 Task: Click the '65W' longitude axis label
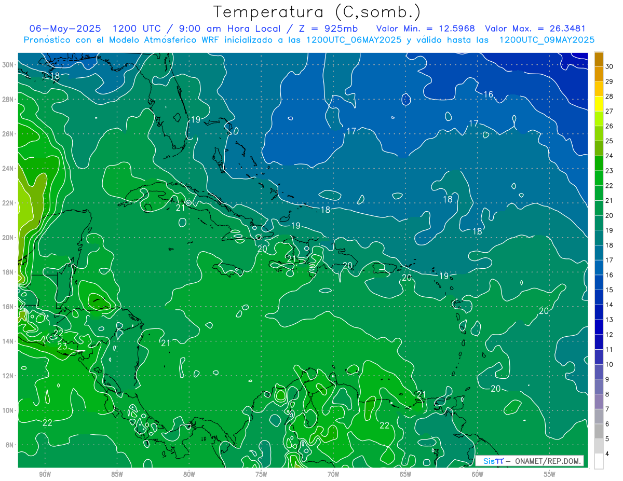click(405, 474)
